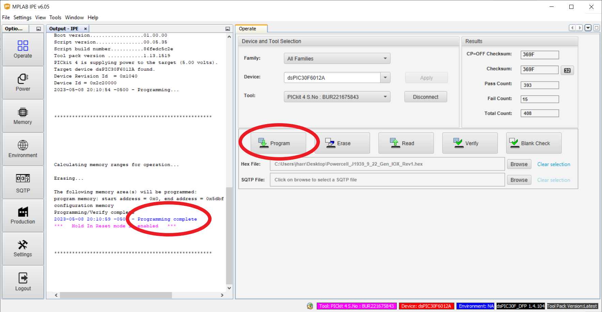Click the output horizontal scrollbar
Screen dimensions: 602x312
[116, 295]
